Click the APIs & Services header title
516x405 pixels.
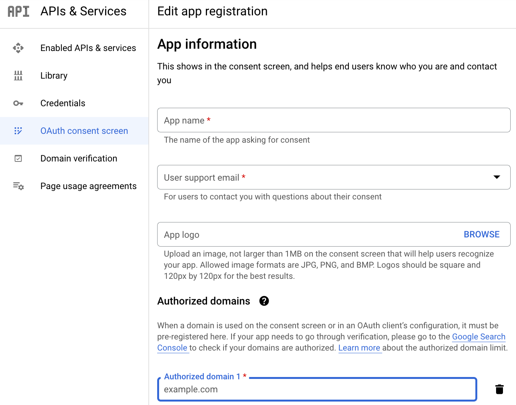[83, 12]
